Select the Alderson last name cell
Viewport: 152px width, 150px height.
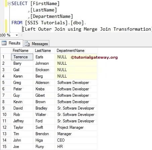click(44, 83)
